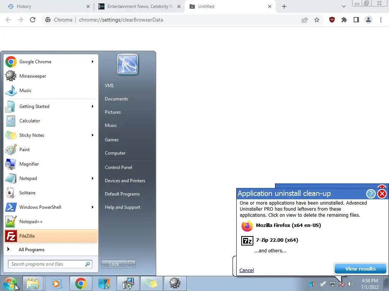The height and width of the screenshot is (291, 389).
Task: Open Control Panel
Action: pos(119,167)
